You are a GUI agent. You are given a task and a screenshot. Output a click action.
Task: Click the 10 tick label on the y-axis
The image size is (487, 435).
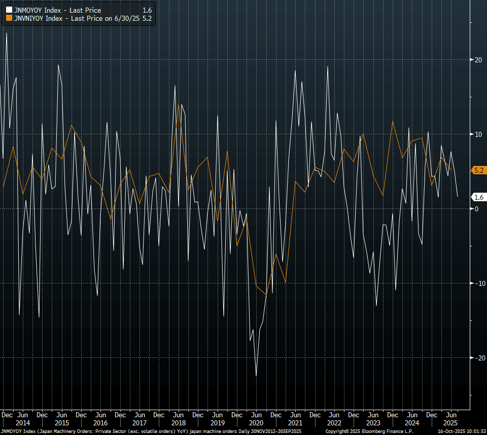pyautogui.click(x=478, y=134)
